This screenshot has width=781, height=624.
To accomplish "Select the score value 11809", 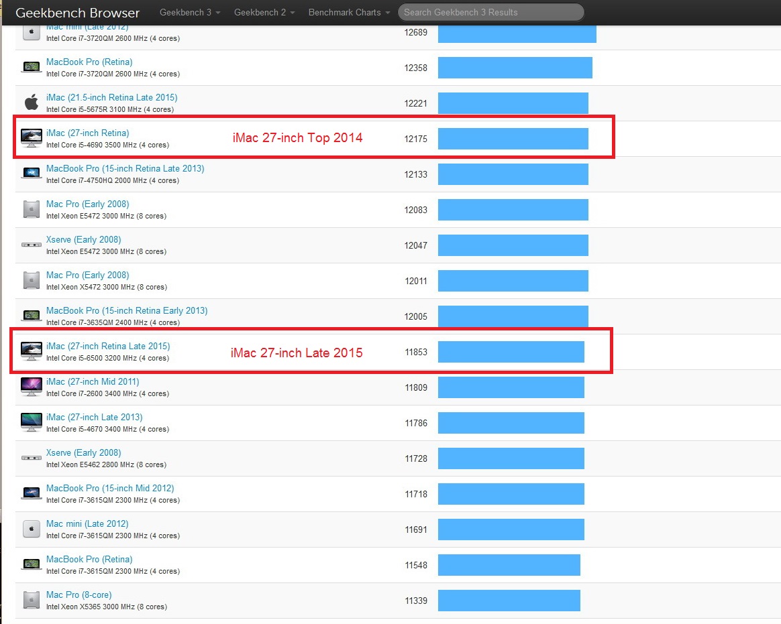I will (416, 387).
